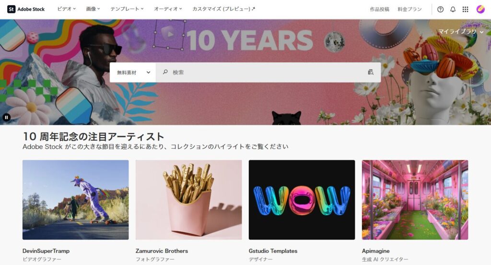Image resolution: width=491 pixels, height=265 pixels.
Task: Click the 料金プラン link
Action: tap(409, 10)
